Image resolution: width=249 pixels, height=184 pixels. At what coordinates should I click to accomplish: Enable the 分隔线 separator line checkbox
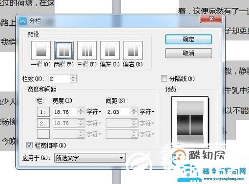164,78
